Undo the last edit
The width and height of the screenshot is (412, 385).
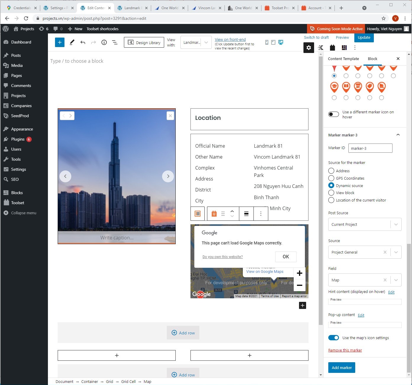coord(83,42)
